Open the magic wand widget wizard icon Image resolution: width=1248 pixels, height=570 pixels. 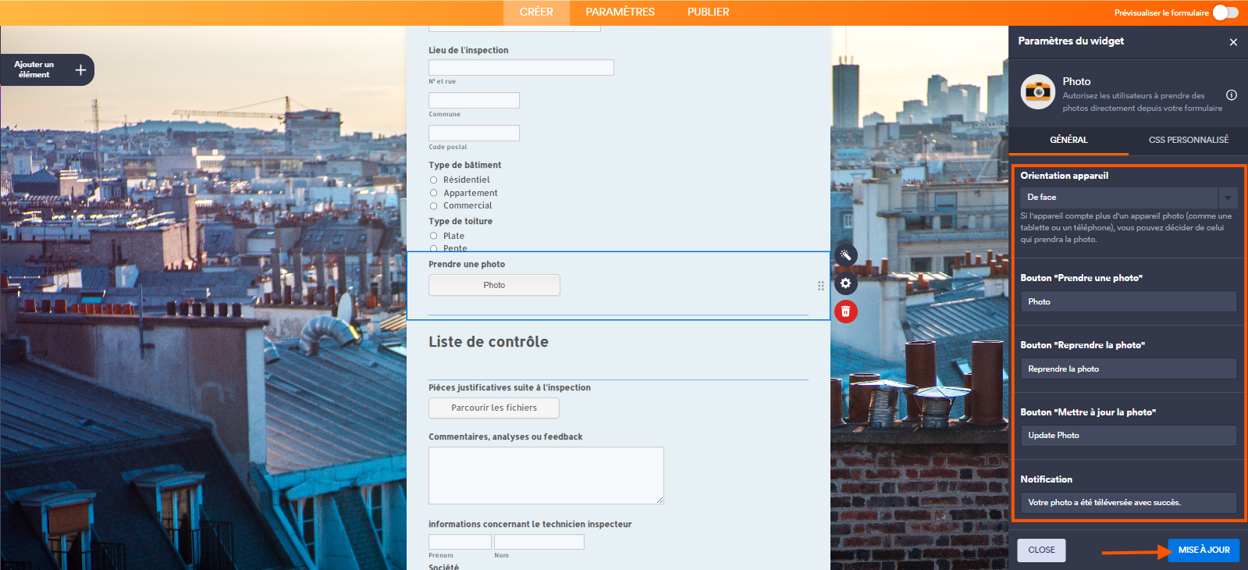[846, 255]
